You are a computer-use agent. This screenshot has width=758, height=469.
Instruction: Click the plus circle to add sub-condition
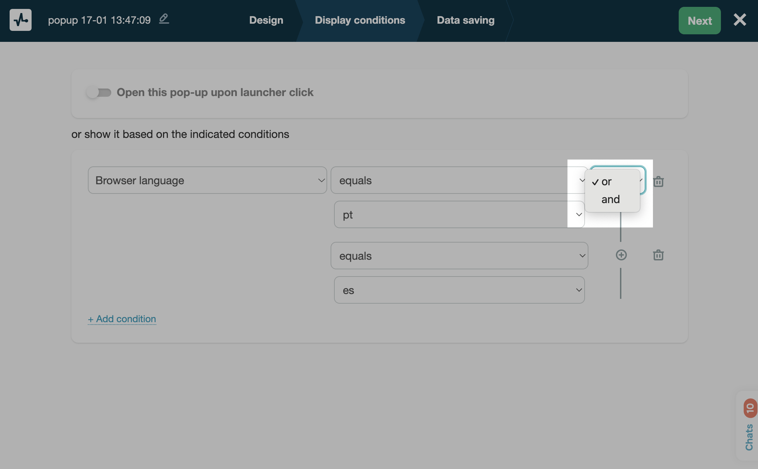(x=621, y=255)
